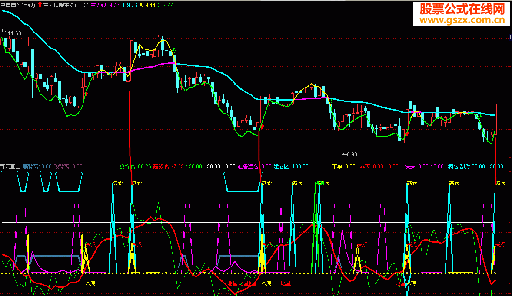
Task: Click the standalone 地量 label right of middle W底
Action: pyautogui.click(x=286, y=283)
